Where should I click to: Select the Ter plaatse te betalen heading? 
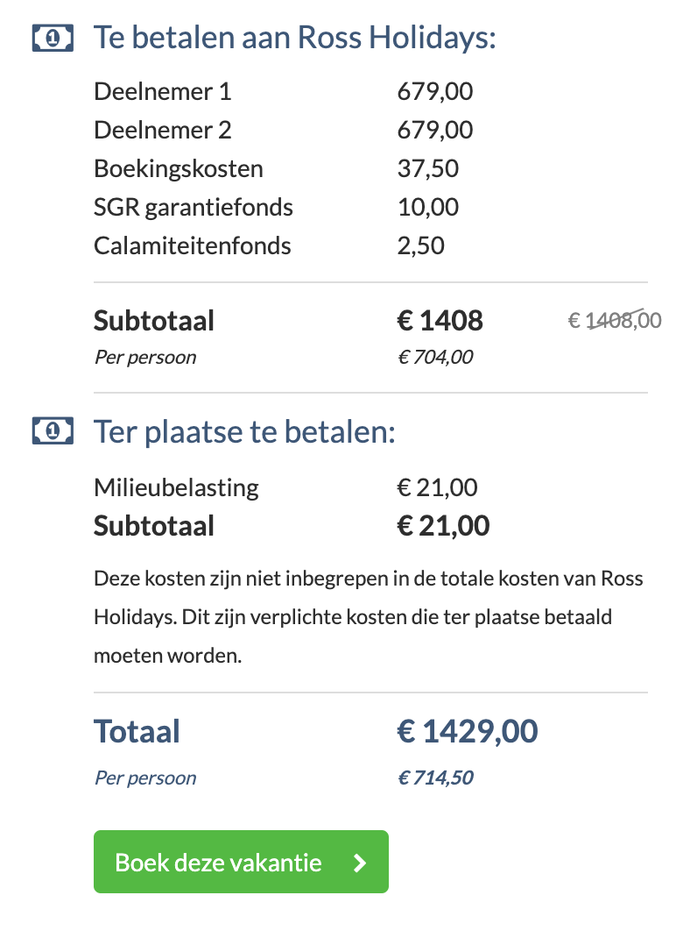pyautogui.click(x=244, y=431)
